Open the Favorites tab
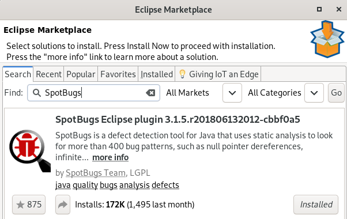 coord(118,74)
